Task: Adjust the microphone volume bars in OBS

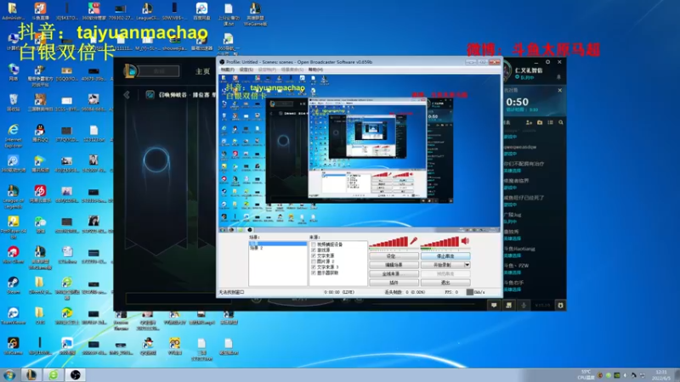Action: (x=388, y=242)
